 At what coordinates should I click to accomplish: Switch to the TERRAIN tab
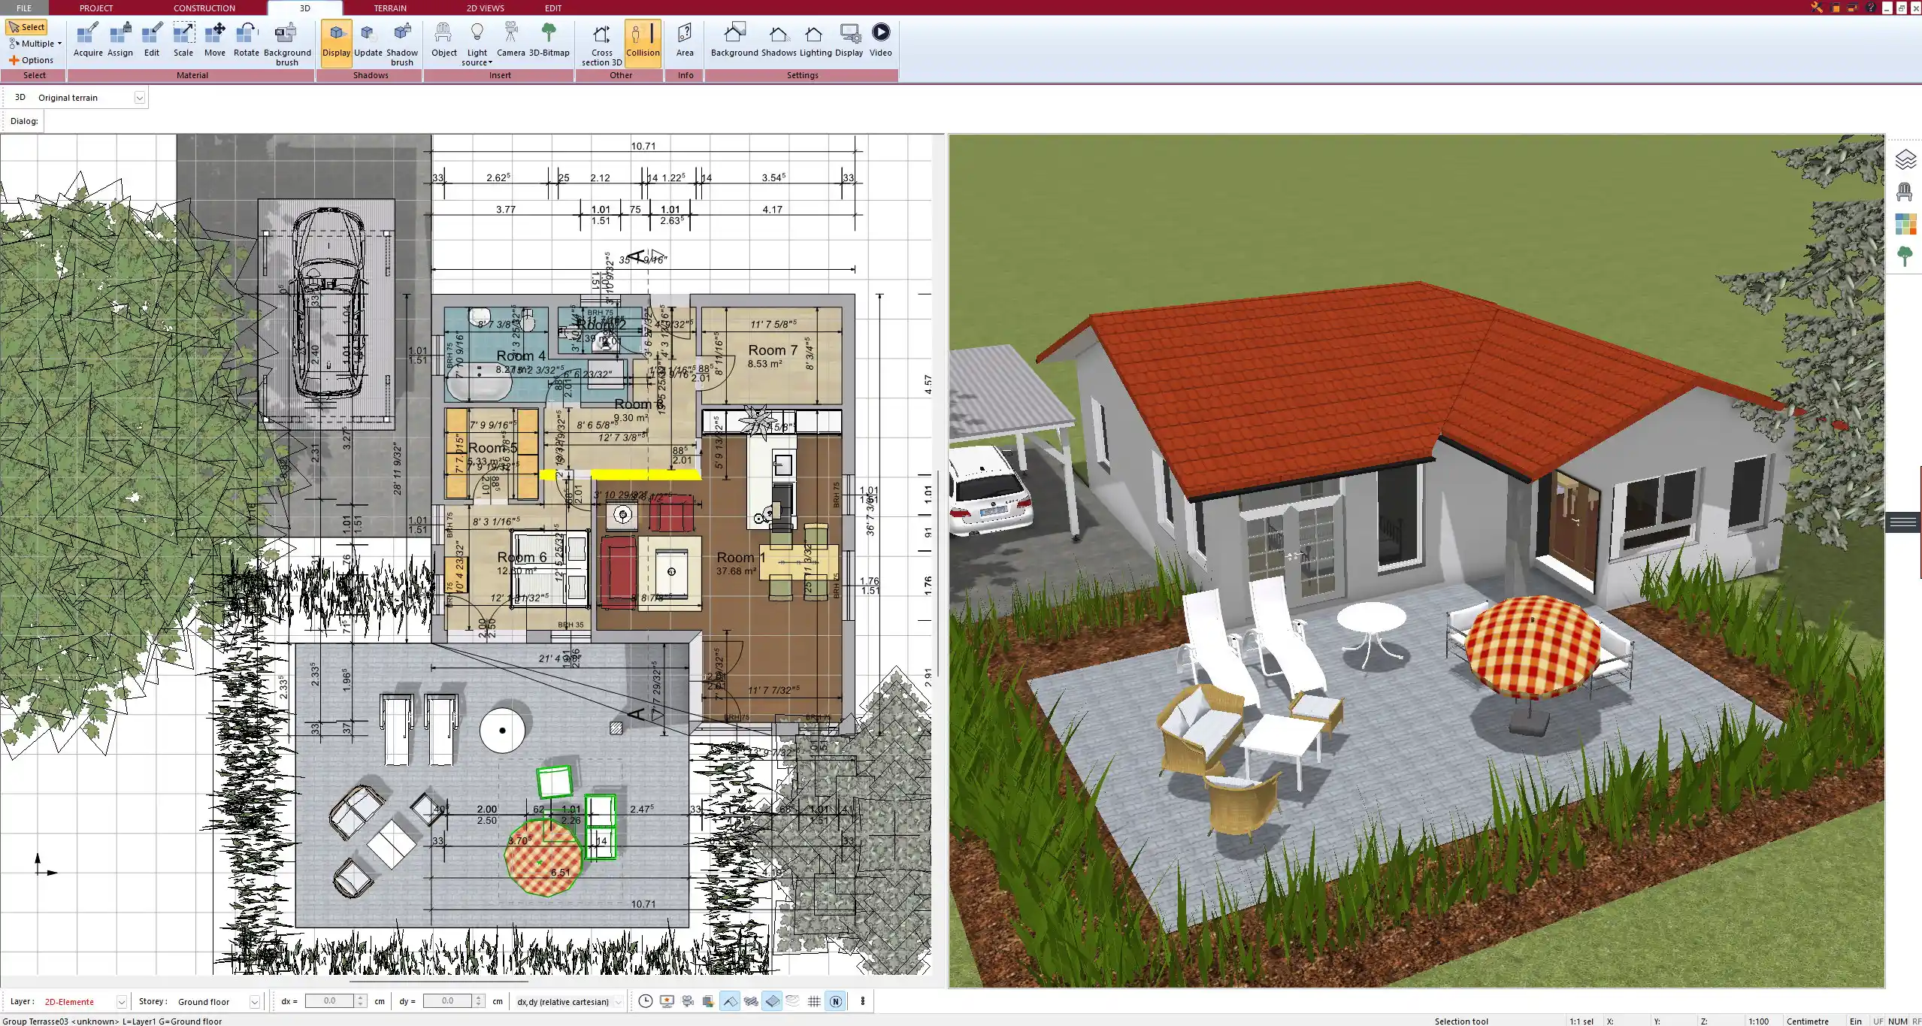(390, 8)
